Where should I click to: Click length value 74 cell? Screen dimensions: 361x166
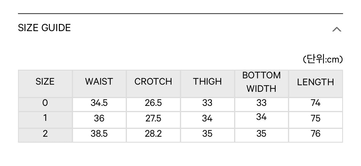pos(316,103)
